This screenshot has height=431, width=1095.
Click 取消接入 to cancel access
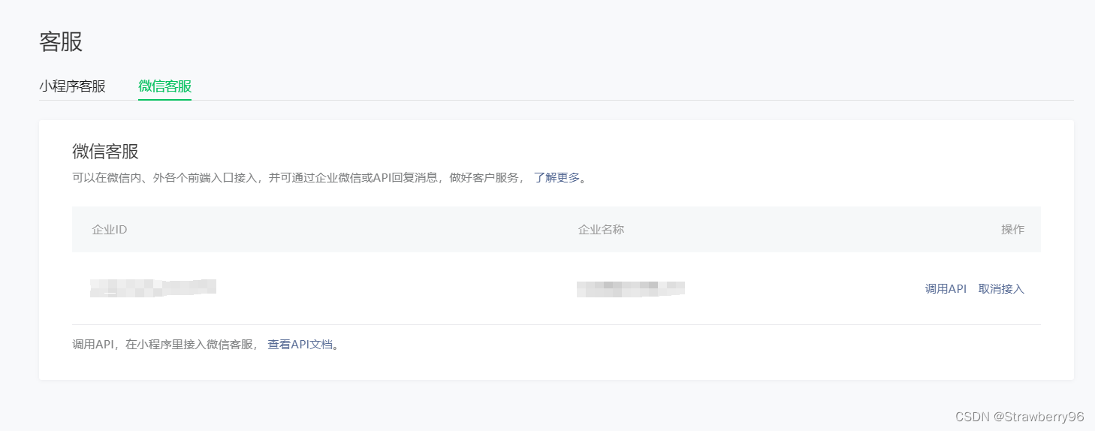pos(1001,288)
